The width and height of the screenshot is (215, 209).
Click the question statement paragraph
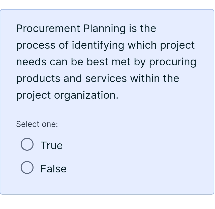click(x=106, y=62)
